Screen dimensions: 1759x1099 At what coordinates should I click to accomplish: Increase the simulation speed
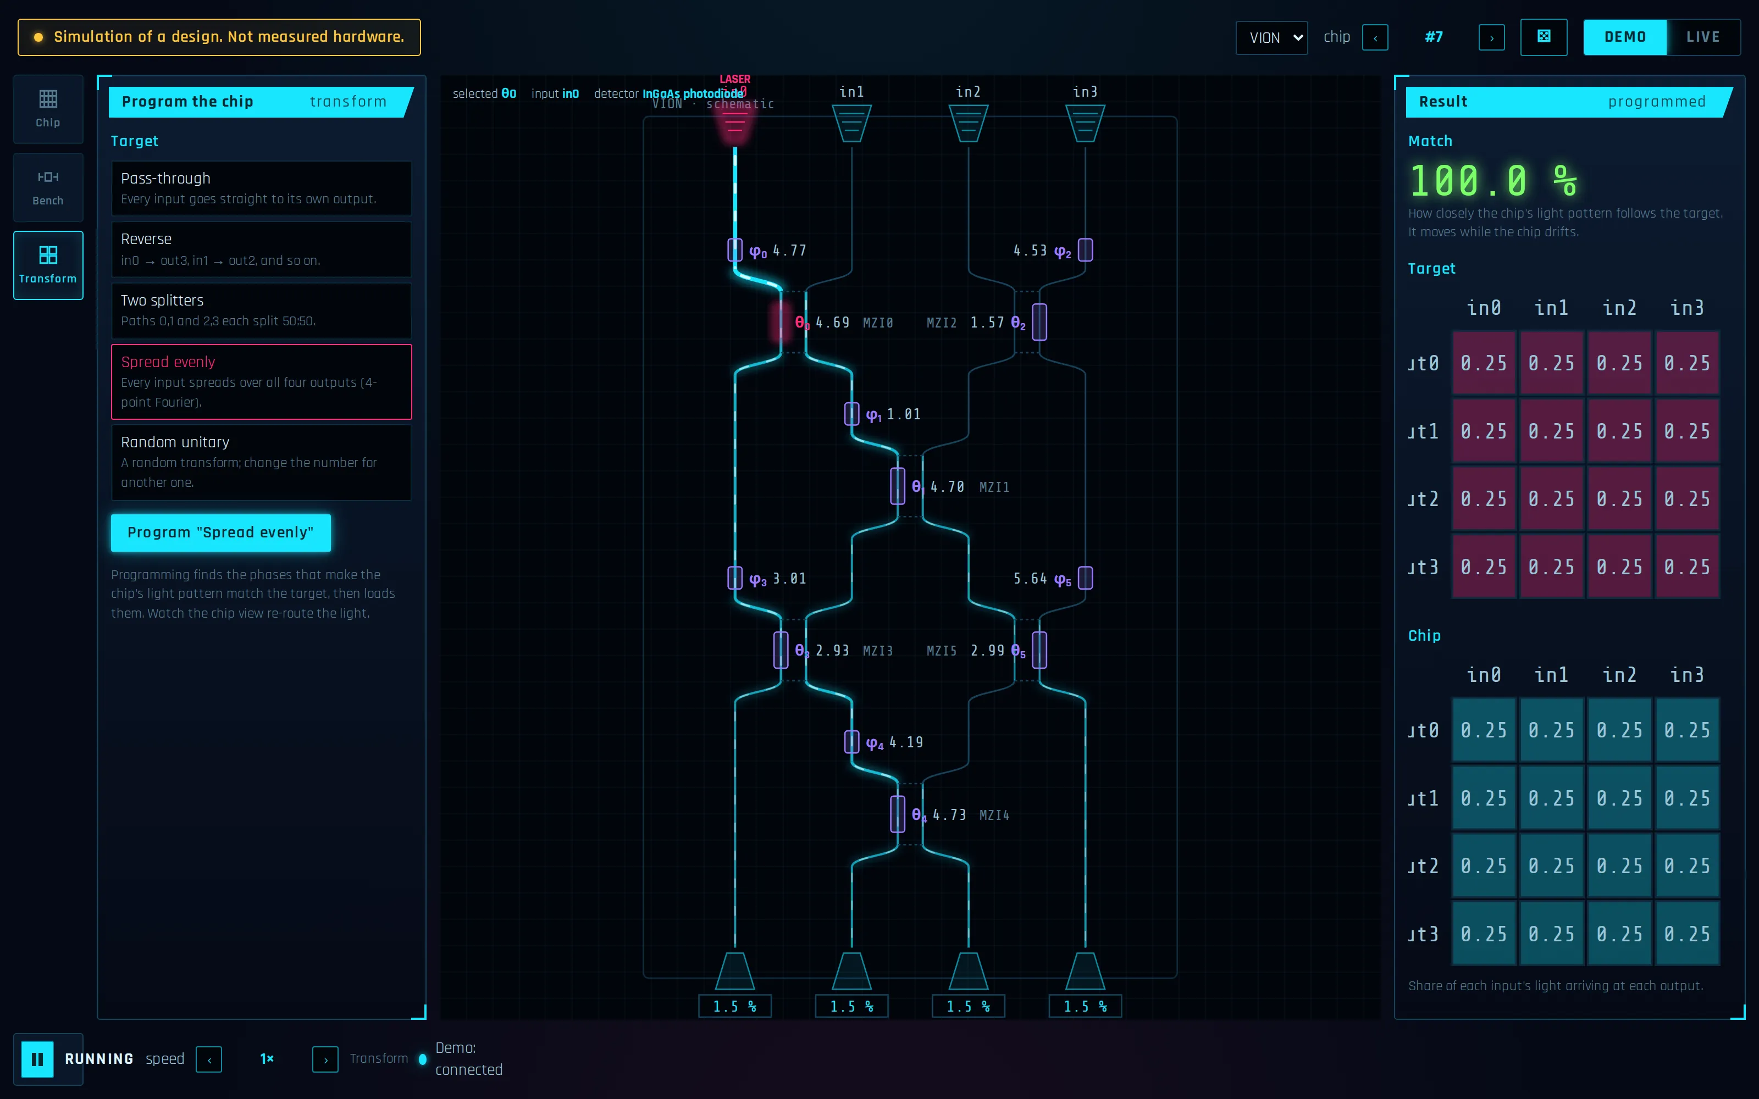325,1060
